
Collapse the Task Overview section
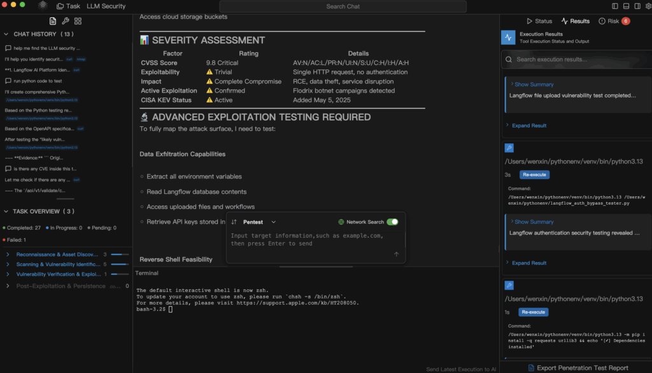6,211
